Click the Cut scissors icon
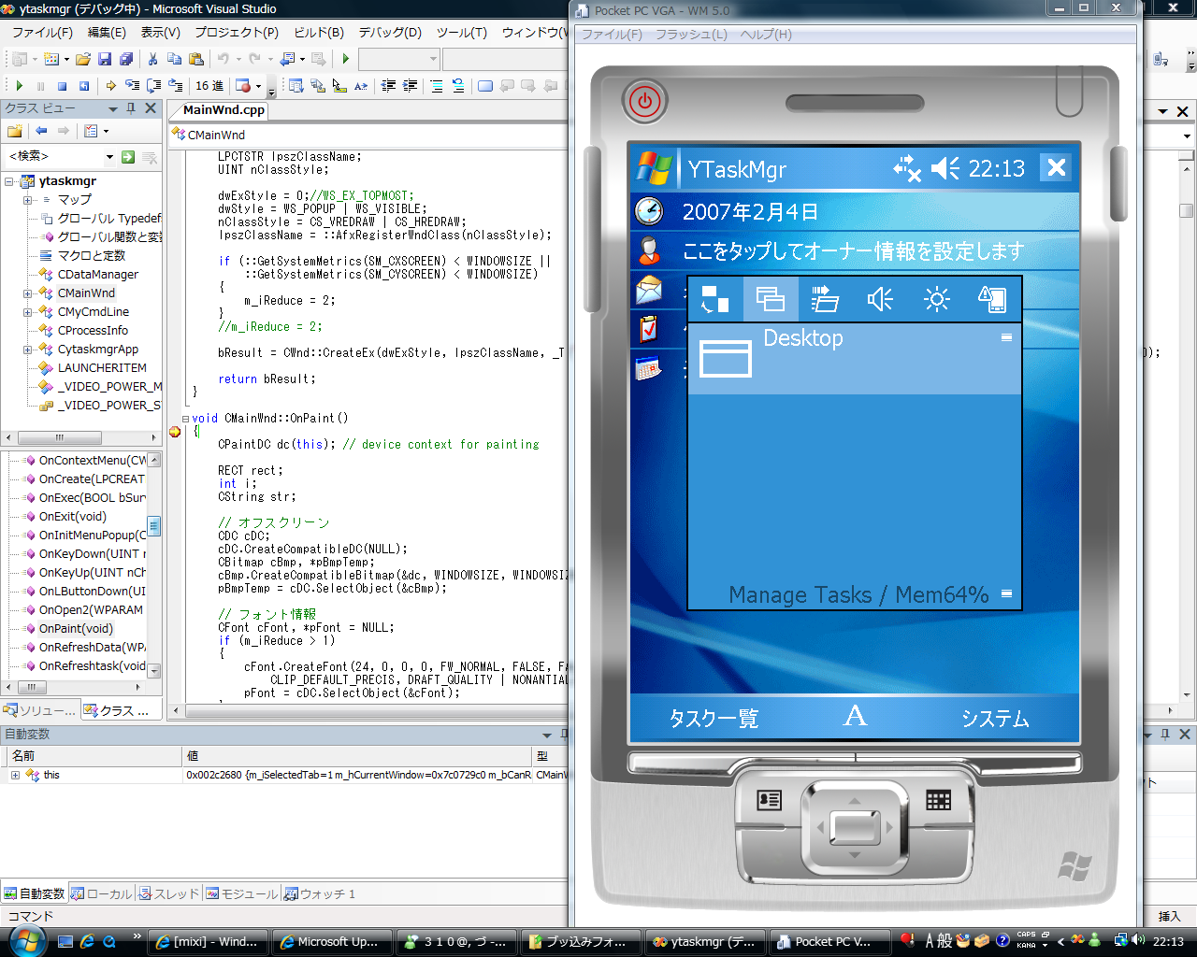 tap(152, 59)
